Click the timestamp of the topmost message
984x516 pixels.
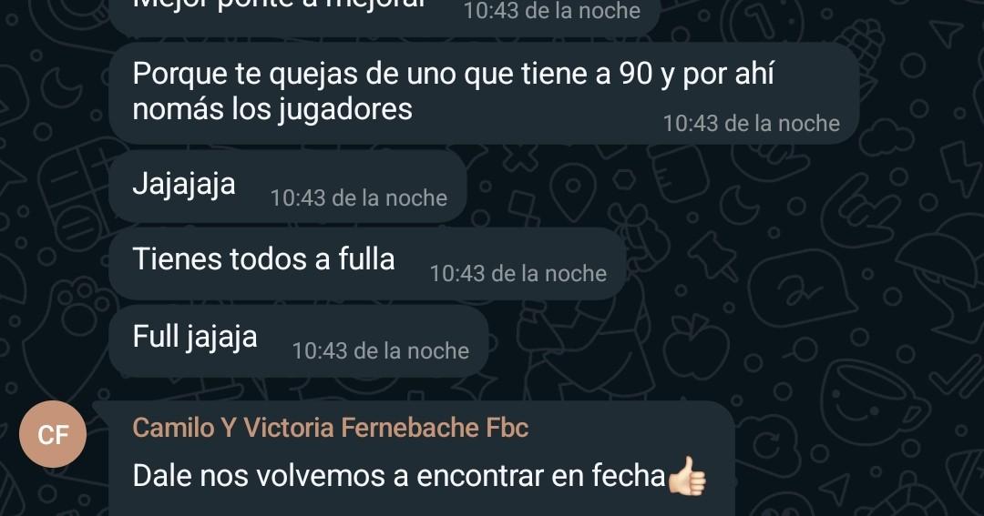coord(551,11)
